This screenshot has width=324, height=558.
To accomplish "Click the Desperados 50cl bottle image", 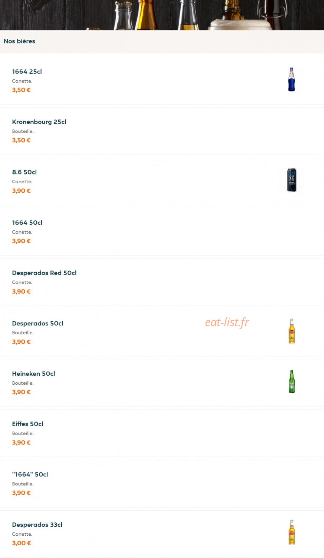I will [292, 331].
